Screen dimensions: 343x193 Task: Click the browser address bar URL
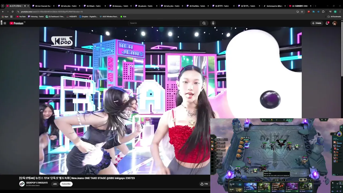pos(52,12)
